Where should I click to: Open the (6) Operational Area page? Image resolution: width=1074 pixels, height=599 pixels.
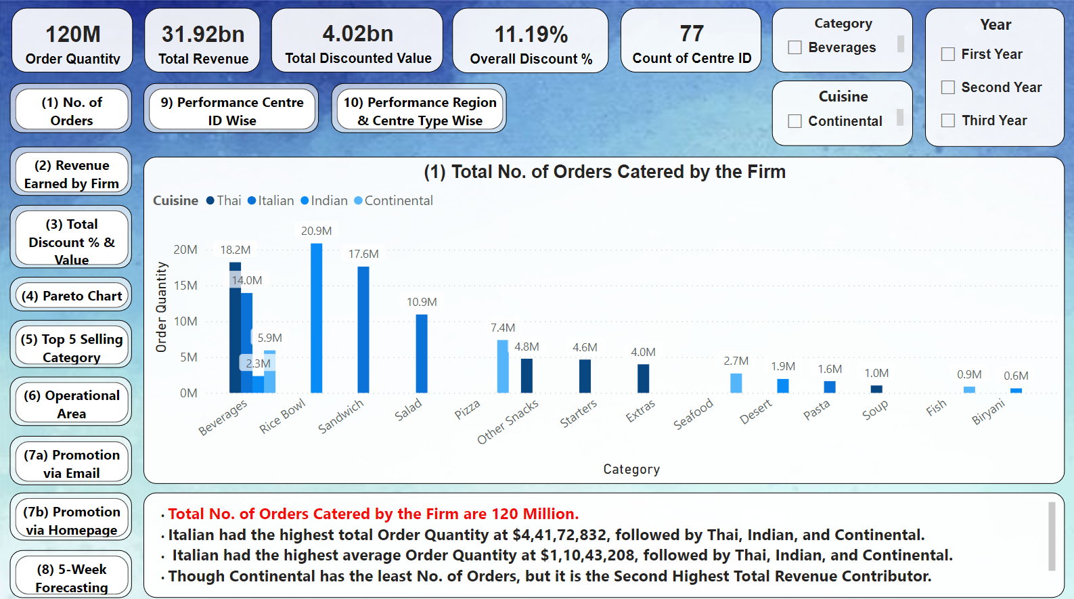click(x=71, y=402)
